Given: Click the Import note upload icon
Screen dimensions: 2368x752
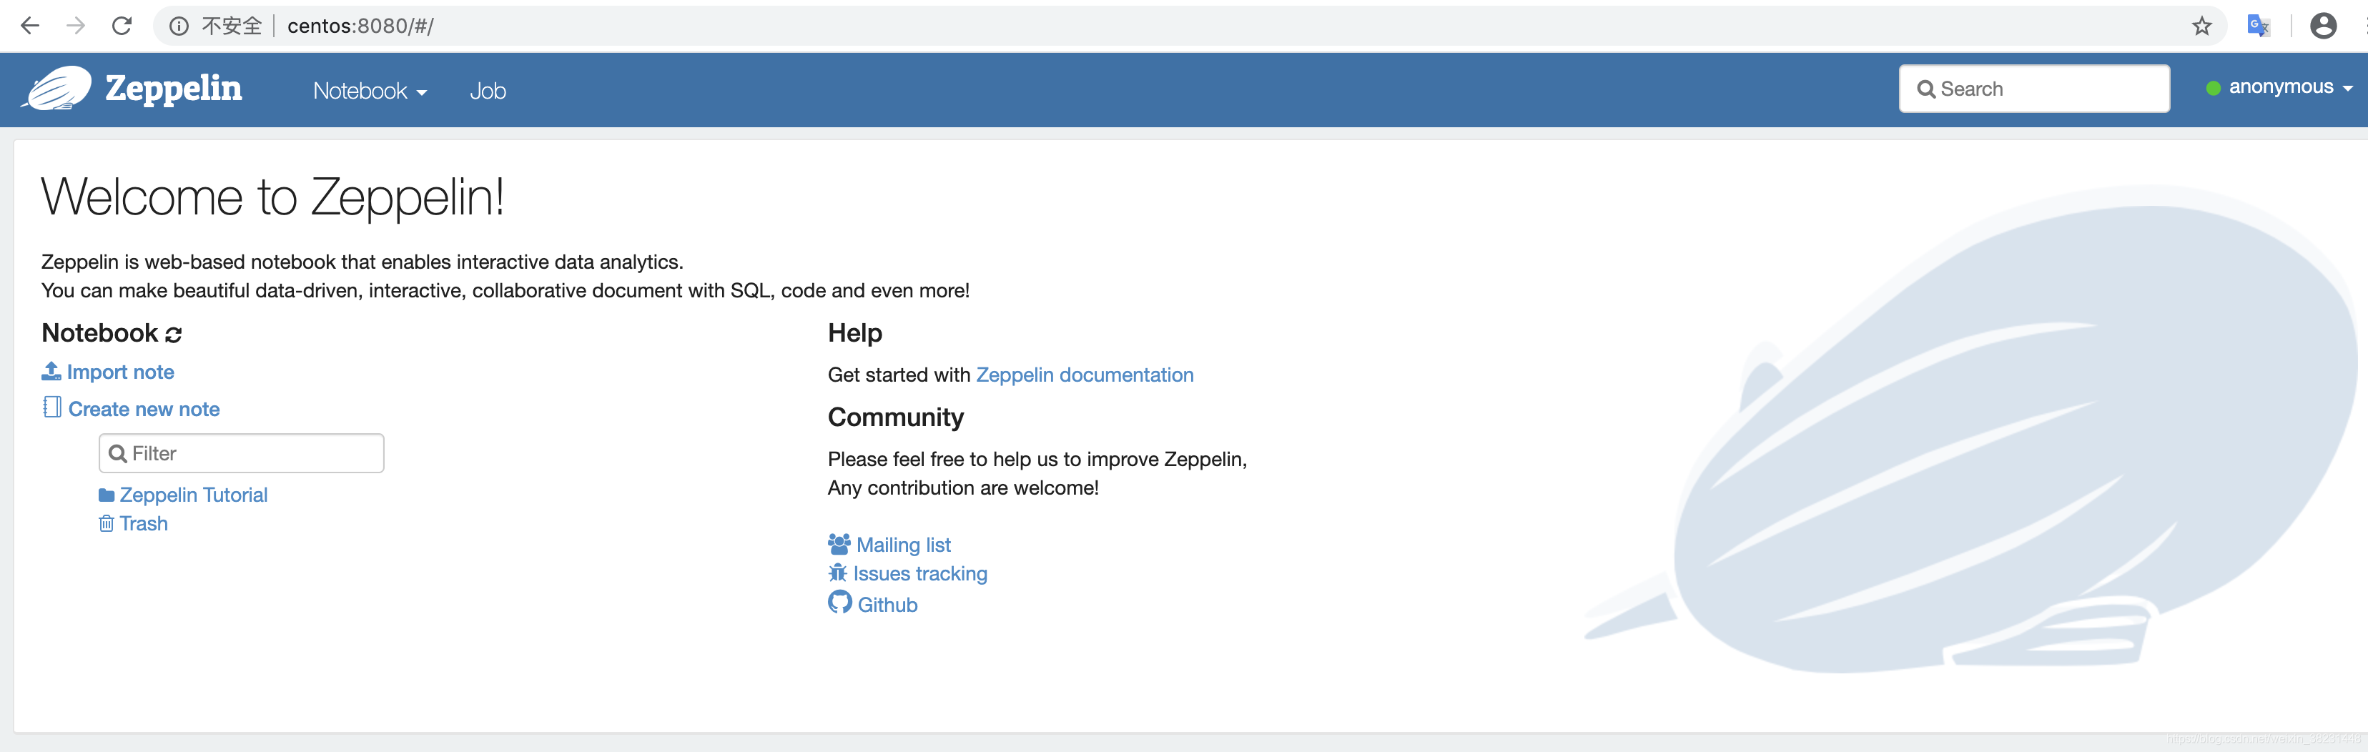Looking at the screenshot, I should tap(51, 372).
